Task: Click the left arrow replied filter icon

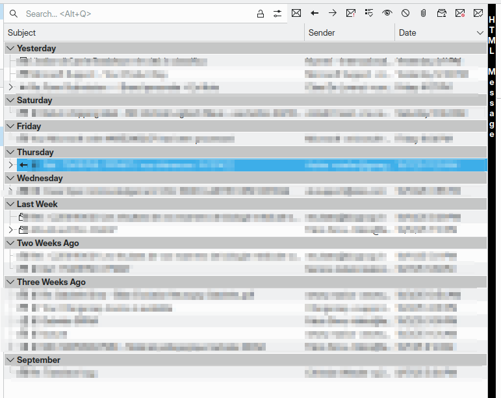Action: (315, 13)
